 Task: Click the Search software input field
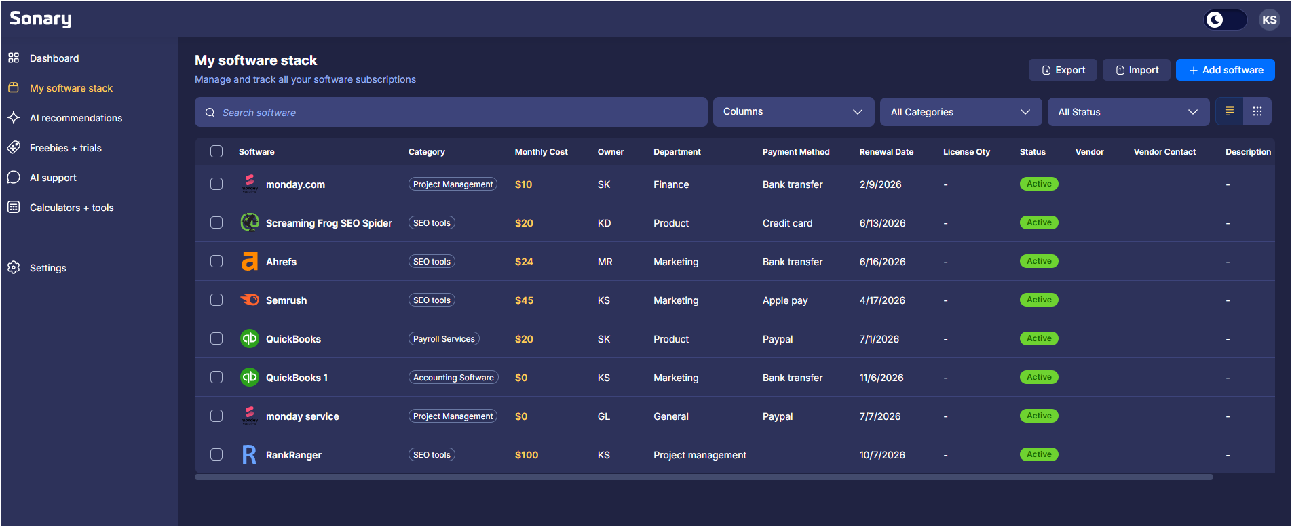pos(451,112)
